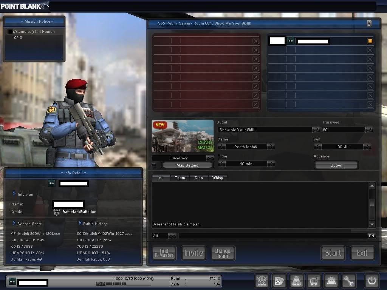
Task: Click the Battle History arrow icon
Action: click(x=80, y=223)
